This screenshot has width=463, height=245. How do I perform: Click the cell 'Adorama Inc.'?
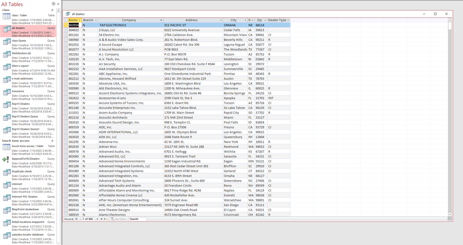coord(130,142)
